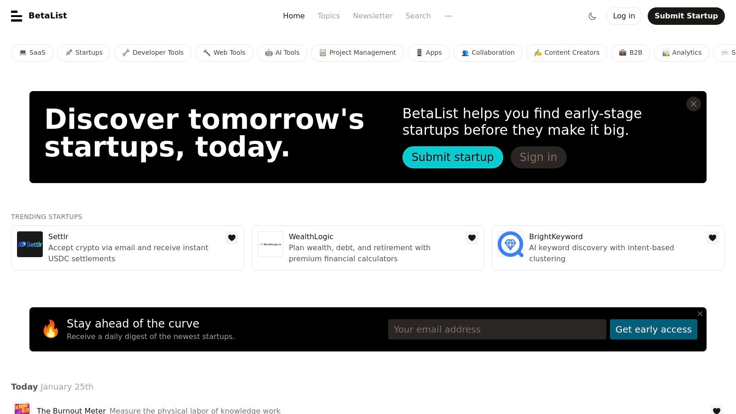Screen dimensions: 736x414
Task: Open the overflow menu in the navigation bar
Action: point(448,16)
